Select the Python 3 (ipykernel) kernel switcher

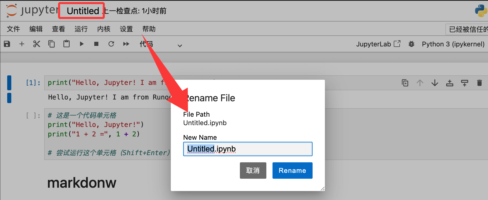(453, 44)
